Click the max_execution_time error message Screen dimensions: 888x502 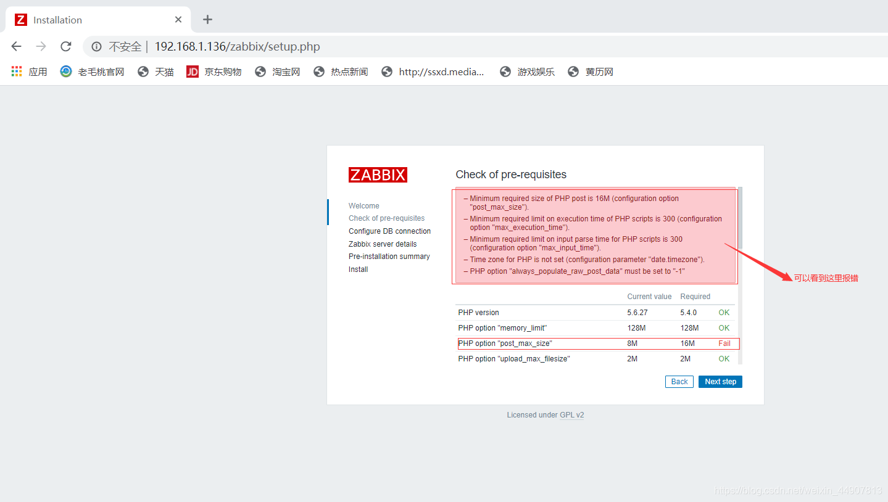[x=592, y=223]
